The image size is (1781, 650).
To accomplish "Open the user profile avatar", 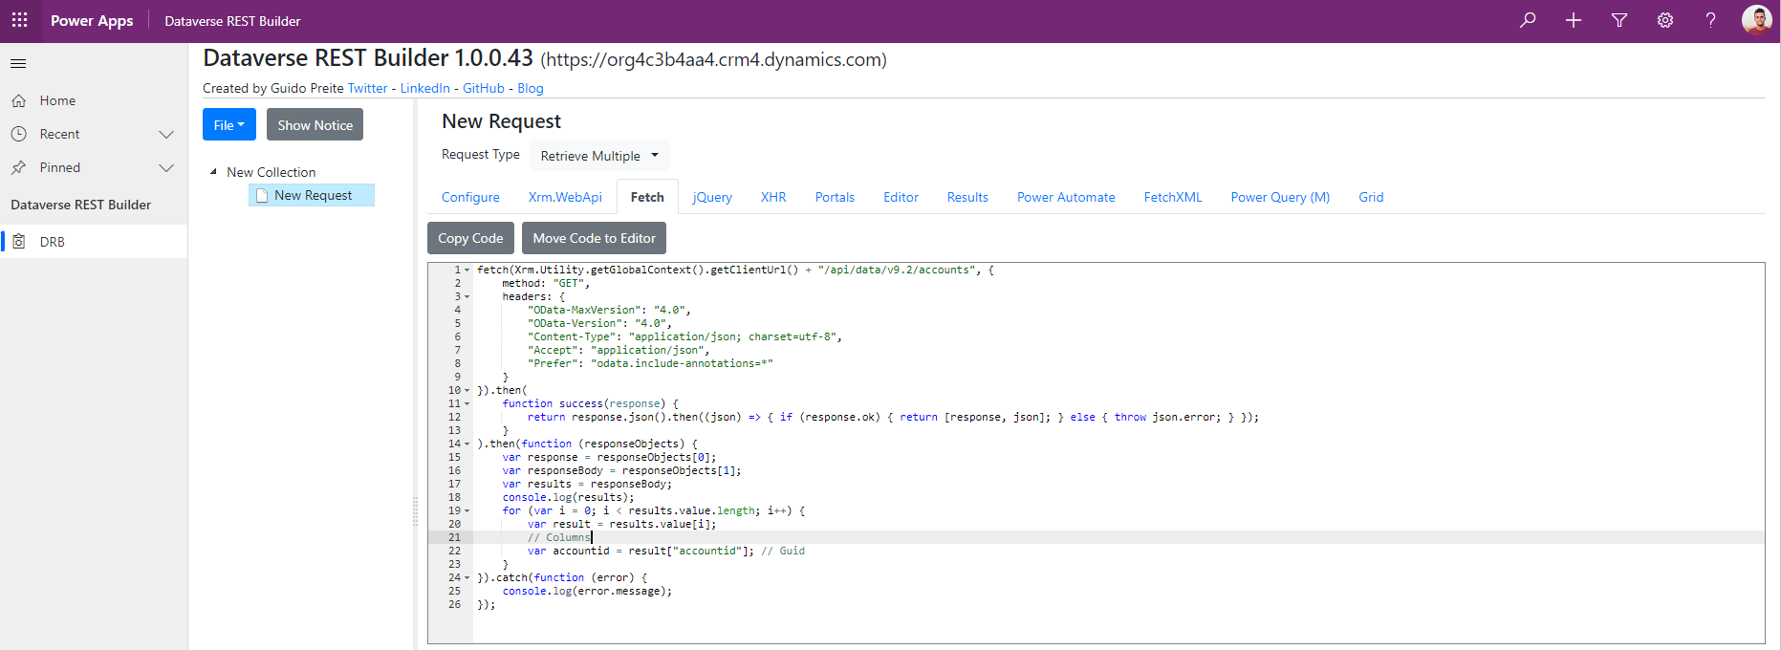I will coord(1757,20).
